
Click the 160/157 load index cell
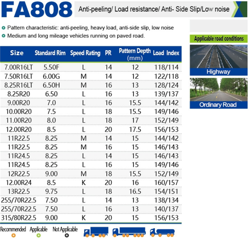(x=166, y=182)
